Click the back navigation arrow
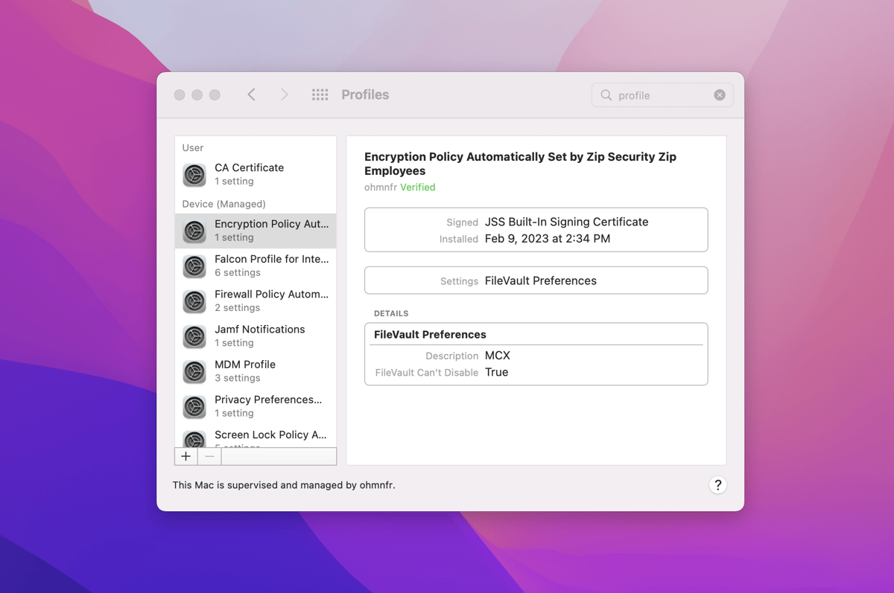 coord(251,94)
